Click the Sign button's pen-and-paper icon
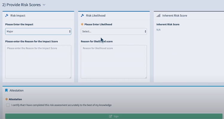The height and width of the screenshot is (119, 224). [111, 116]
